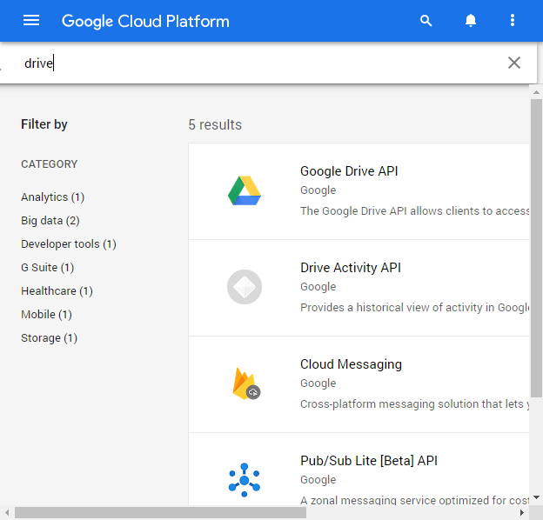
Task: Filter by Healthcare (1) category
Action: tap(57, 291)
